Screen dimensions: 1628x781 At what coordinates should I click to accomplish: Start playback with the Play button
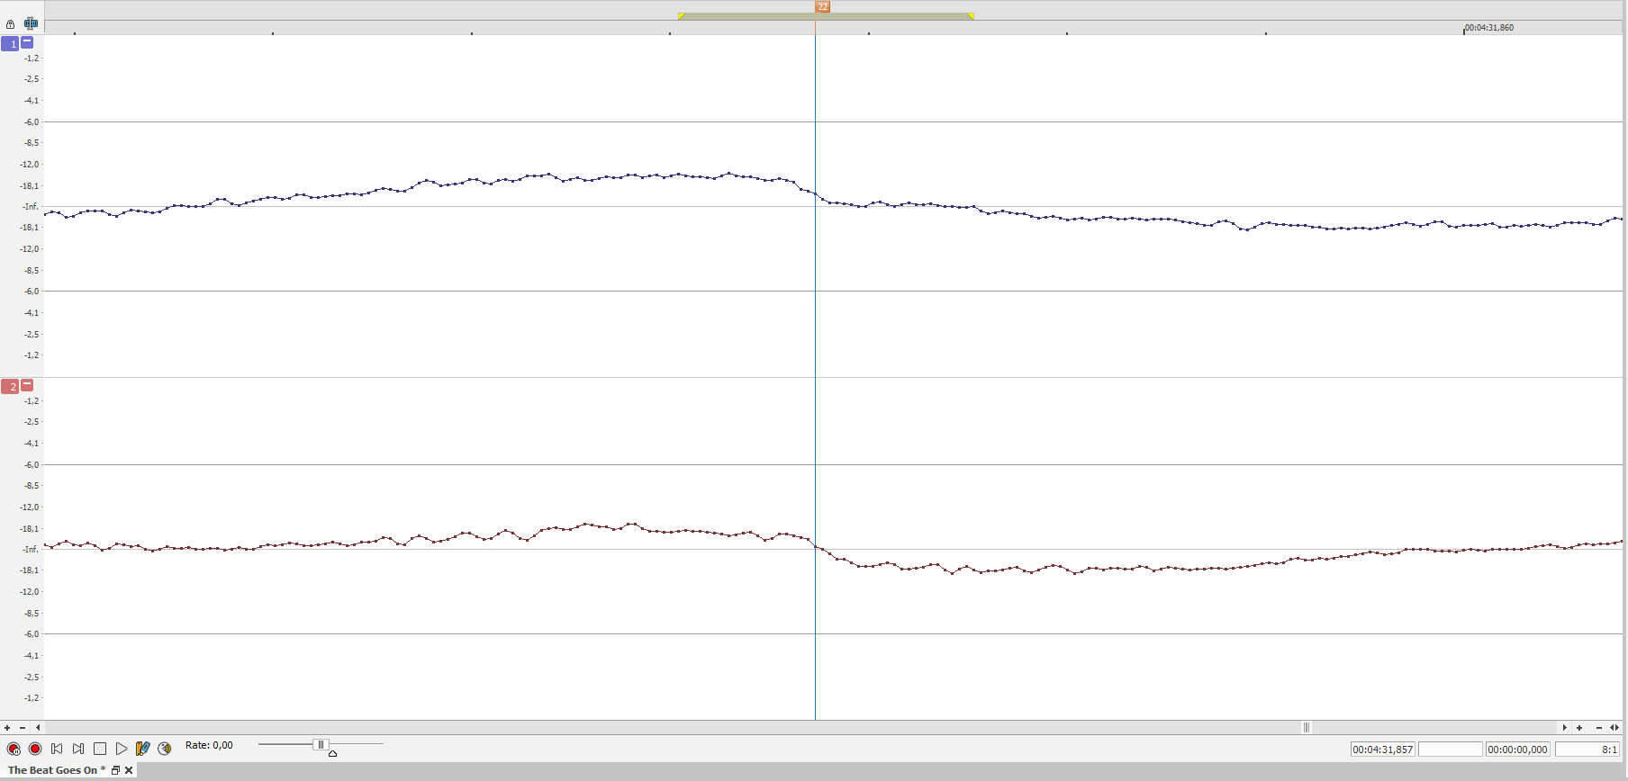[122, 749]
